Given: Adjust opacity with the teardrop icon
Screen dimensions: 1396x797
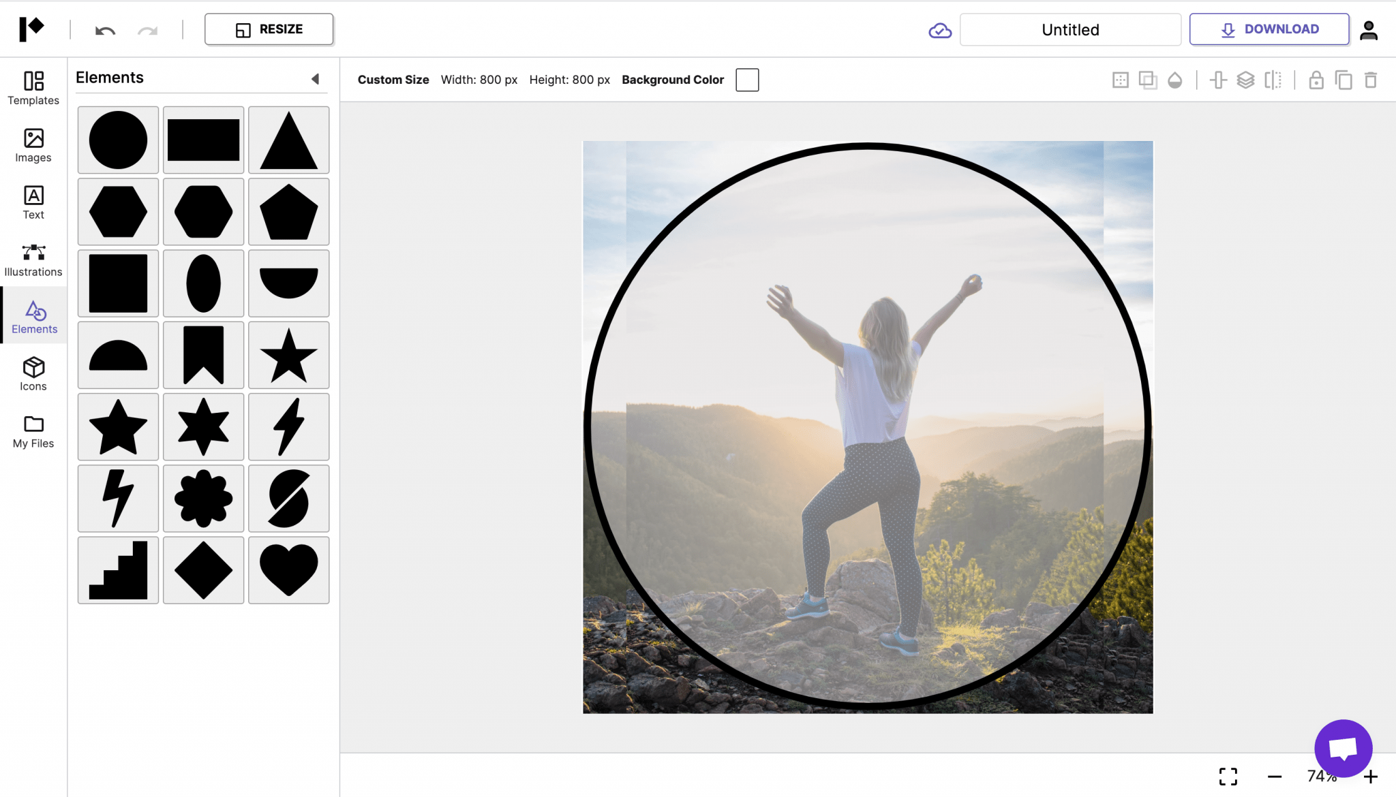Looking at the screenshot, I should 1174,80.
